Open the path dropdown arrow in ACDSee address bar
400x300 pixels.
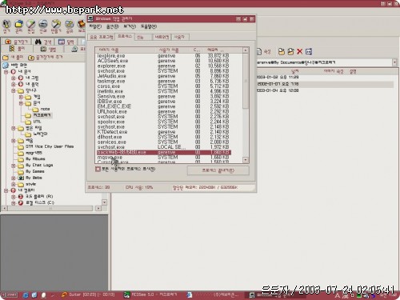394,62
